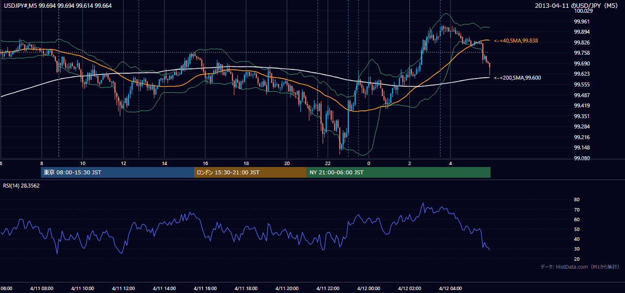Click price scale value 99.623
Image resolution: width=625 pixels, height=293 pixels.
tap(581, 74)
